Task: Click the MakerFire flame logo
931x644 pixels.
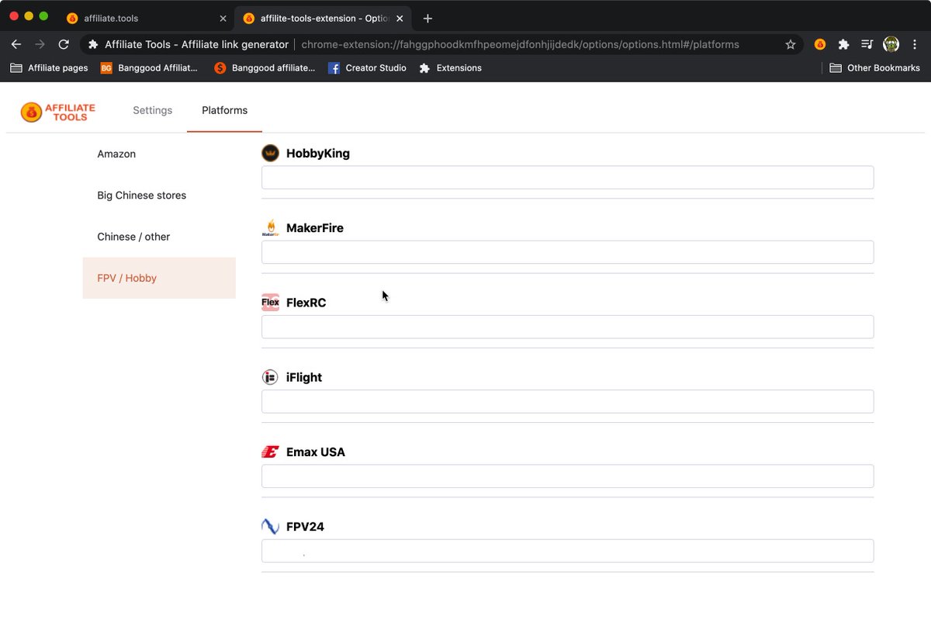Action: point(270,227)
